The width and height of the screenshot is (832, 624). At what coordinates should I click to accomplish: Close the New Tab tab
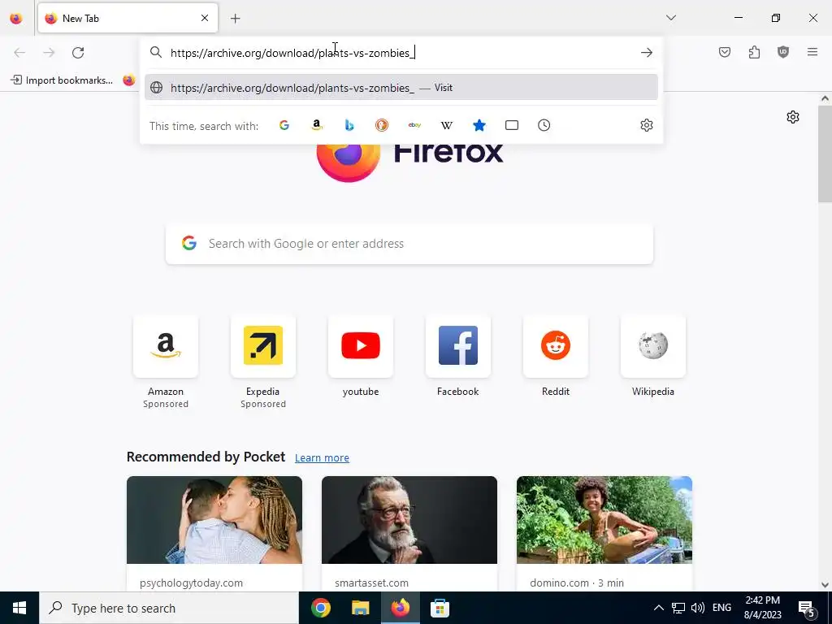click(x=205, y=18)
